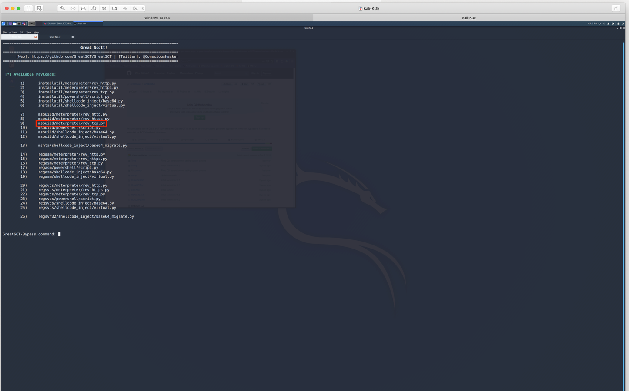Click the panel icon with red badge
629x391 pixels.
(24, 23)
